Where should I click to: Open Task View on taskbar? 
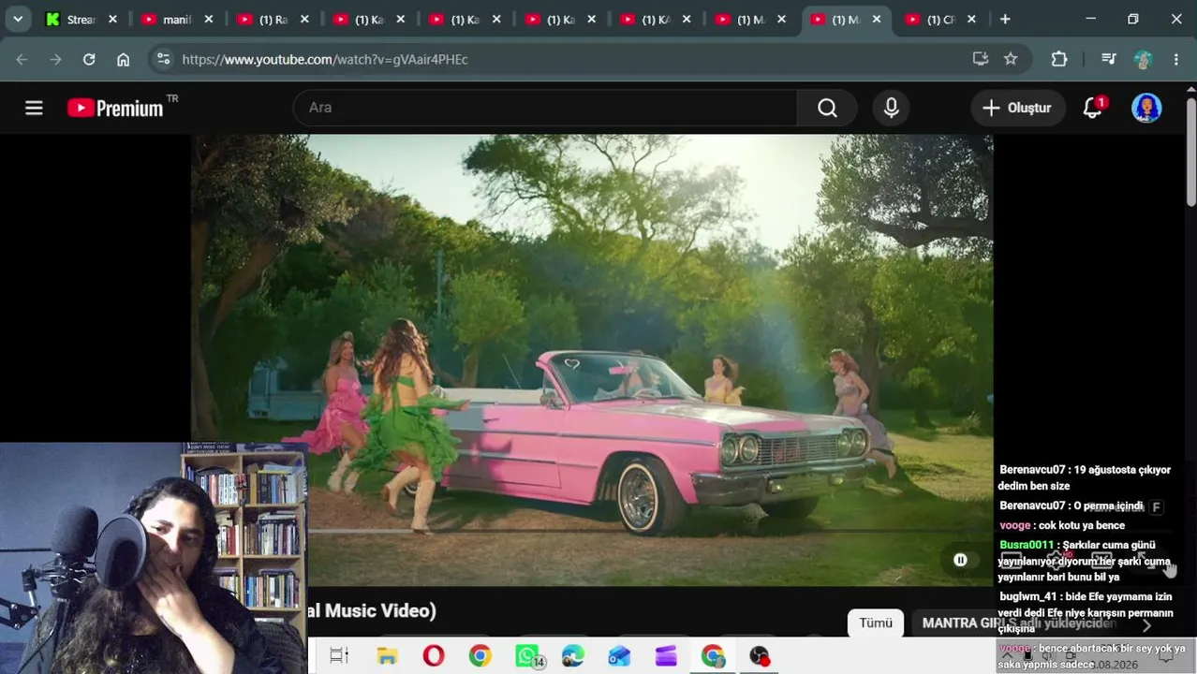339,656
